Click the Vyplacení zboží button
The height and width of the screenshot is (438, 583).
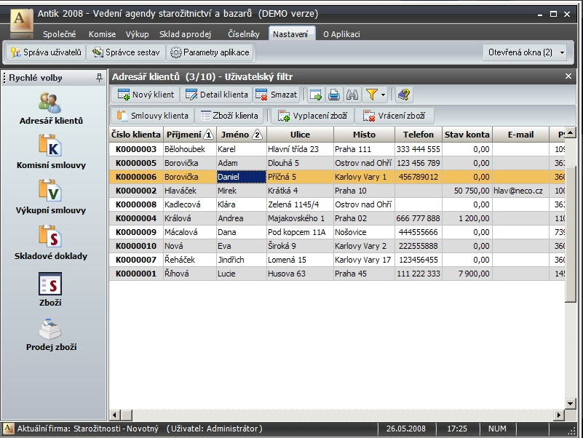(312, 116)
